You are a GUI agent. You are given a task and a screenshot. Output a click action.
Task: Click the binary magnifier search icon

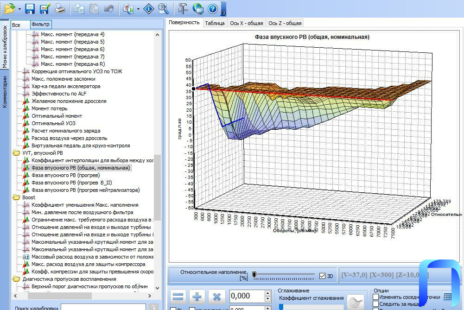coord(163,8)
